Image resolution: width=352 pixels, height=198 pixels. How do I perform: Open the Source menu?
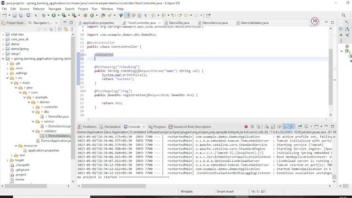(x=24, y=9)
